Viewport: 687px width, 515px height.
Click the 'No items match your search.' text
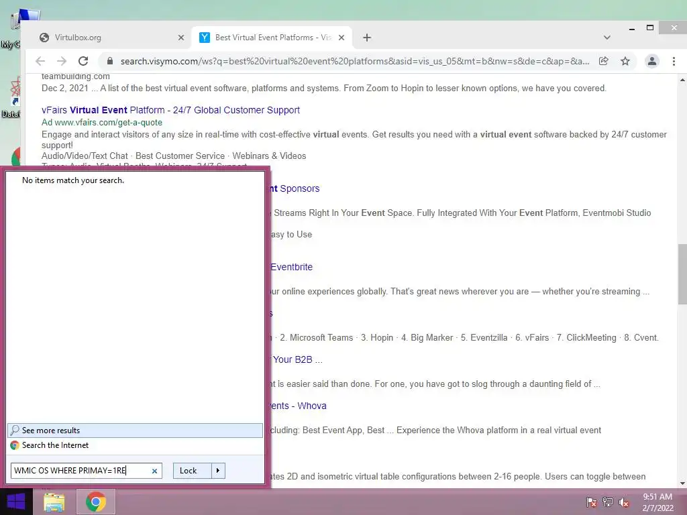pyautogui.click(x=73, y=180)
